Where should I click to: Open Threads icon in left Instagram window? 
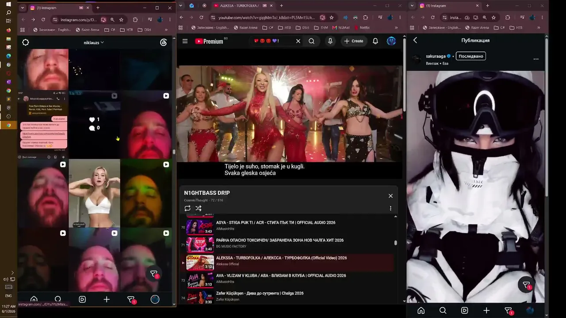[164, 42]
